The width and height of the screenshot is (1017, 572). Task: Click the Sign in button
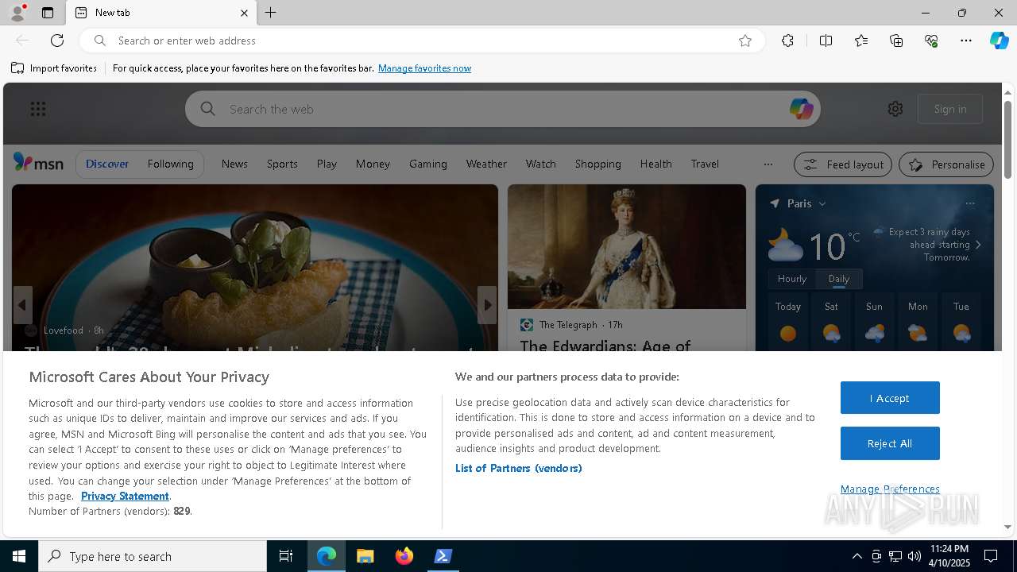[950, 109]
